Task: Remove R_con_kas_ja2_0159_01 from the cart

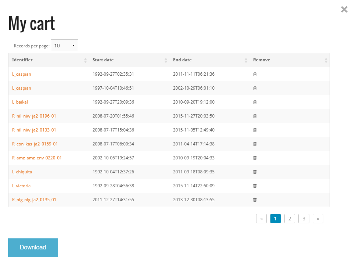Action: pos(255,144)
